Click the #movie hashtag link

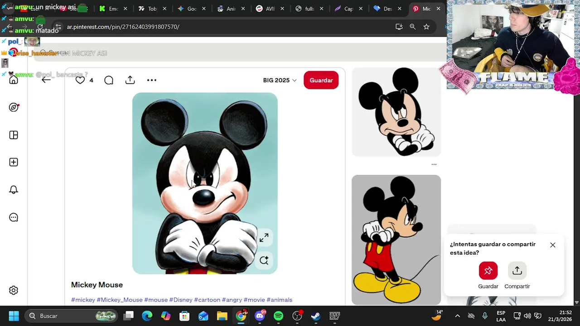[x=254, y=300]
